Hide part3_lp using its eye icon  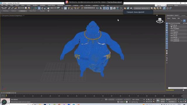[170, 37]
